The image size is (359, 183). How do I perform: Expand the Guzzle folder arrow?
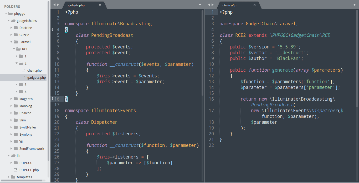pyautogui.click(x=11, y=35)
